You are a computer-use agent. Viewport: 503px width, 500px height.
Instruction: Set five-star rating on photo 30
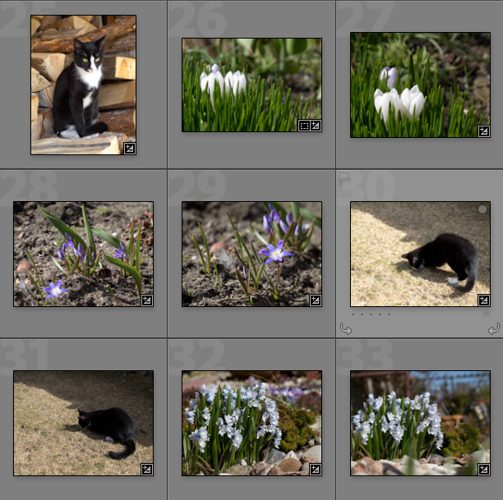click(x=390, y=314)
